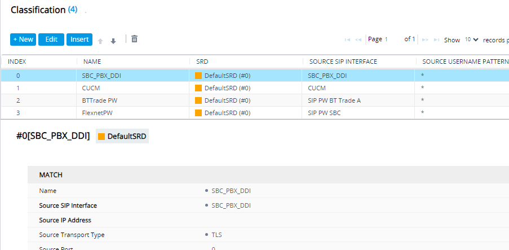Jump to last page icon
Screen dimensions: 509x250
click(437, 40)
